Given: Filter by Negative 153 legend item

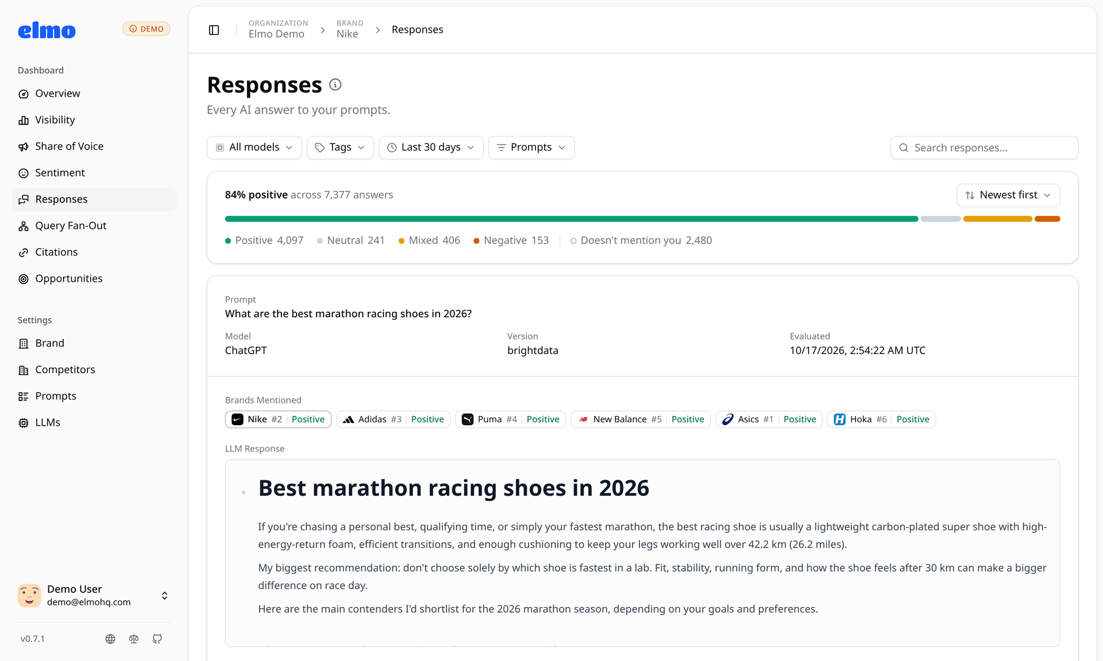Looking at the screenshot, I should click(511, 240).
